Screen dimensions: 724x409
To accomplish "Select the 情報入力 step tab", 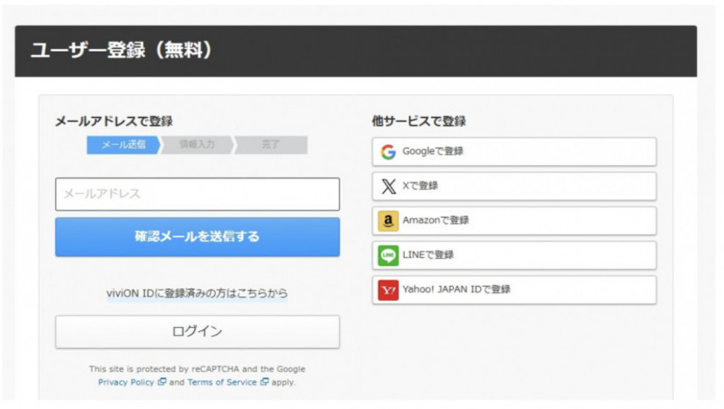I will [197, 144].
